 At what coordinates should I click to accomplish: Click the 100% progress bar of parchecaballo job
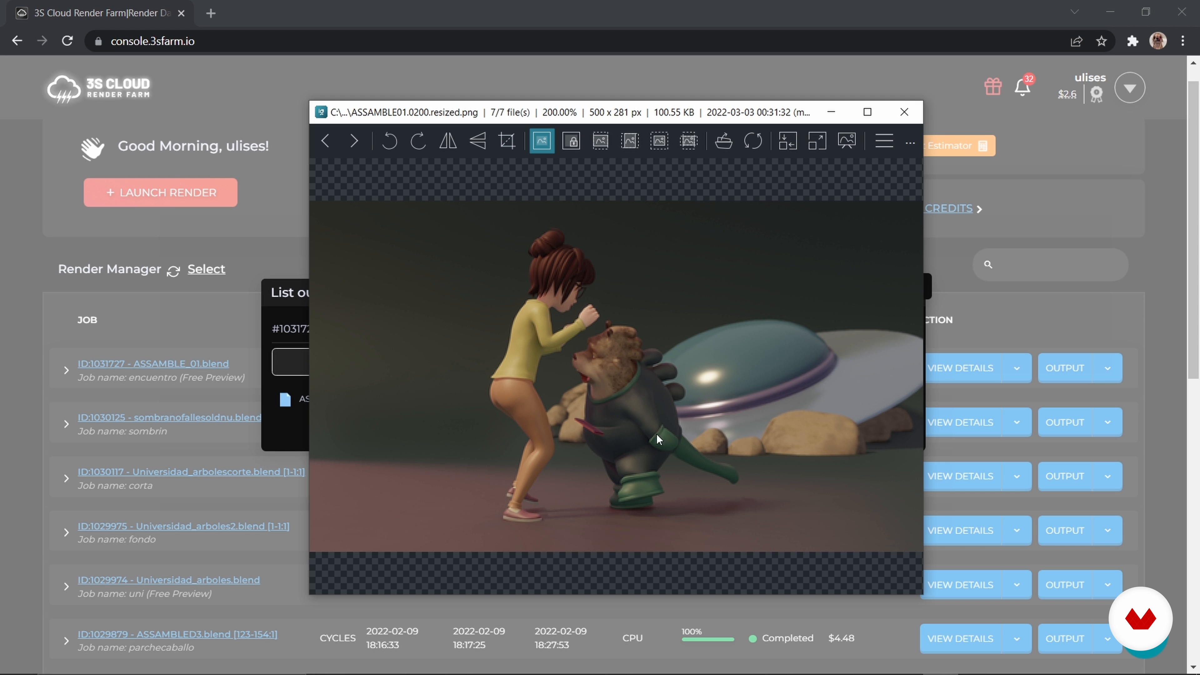point(707,640)
